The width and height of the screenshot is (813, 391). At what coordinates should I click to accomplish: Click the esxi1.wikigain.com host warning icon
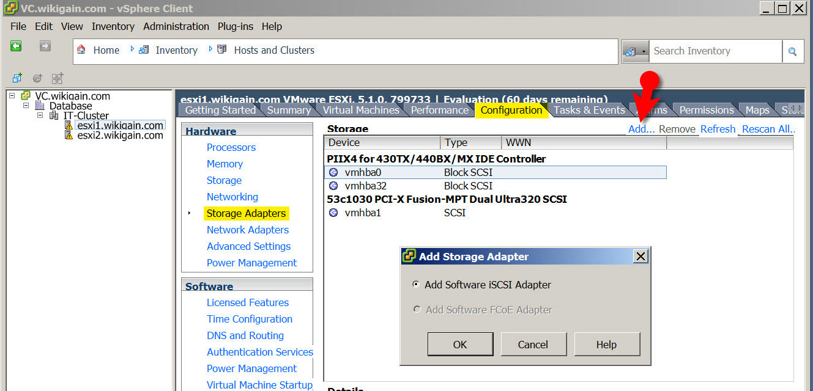[69, 125]
